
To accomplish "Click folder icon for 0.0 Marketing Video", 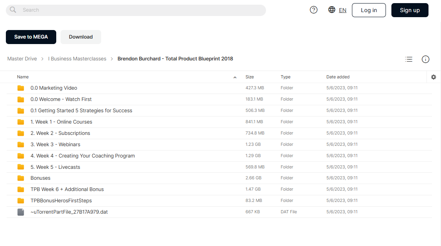I will point(21,88).
